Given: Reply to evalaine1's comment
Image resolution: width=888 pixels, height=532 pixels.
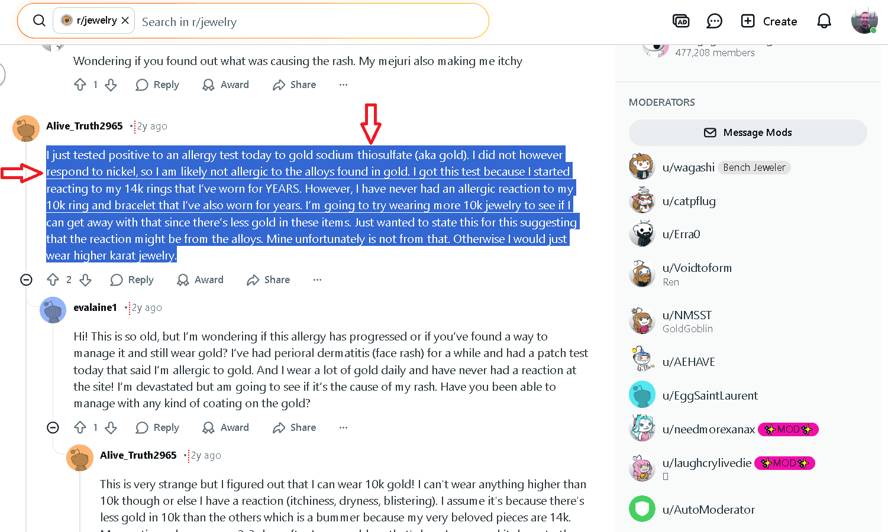Looking at the screenshot, I should point(157,427).
